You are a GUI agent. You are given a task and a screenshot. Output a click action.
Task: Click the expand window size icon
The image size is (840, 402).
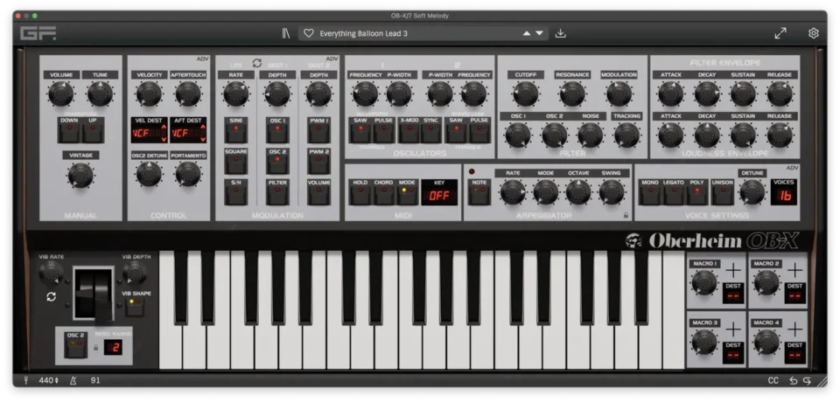(780, 33)
